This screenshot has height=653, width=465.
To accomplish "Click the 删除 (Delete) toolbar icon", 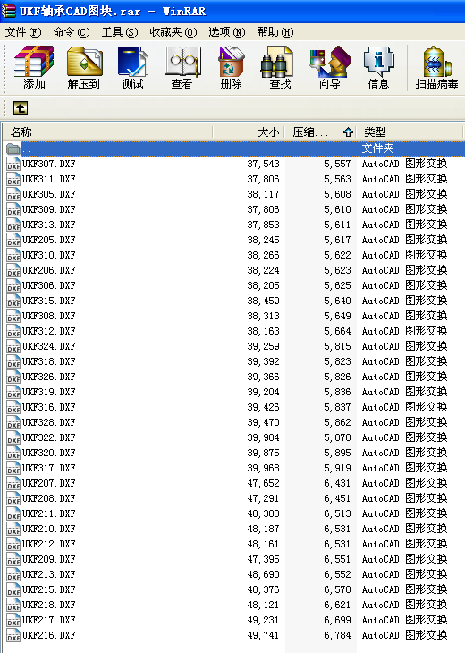I will [231, 67].
